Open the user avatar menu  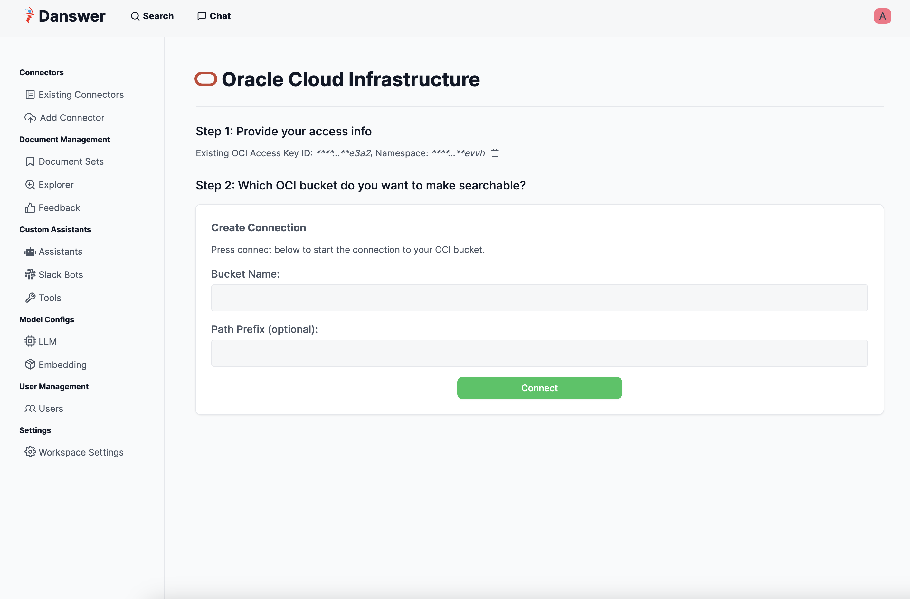(882, 16)
